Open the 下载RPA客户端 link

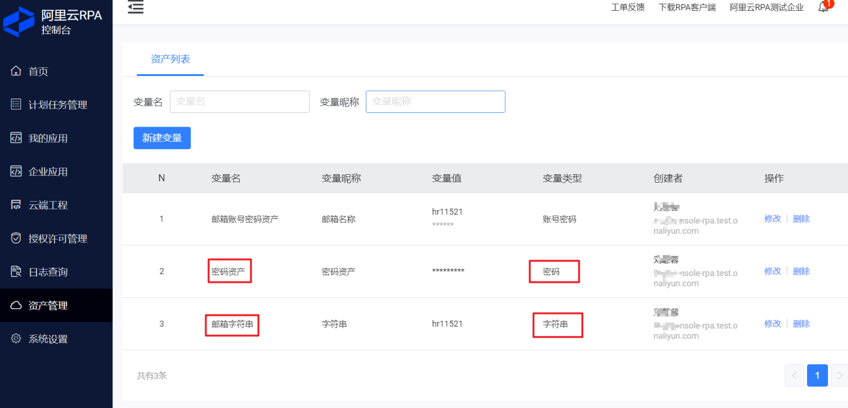click(x=687, y=7)
